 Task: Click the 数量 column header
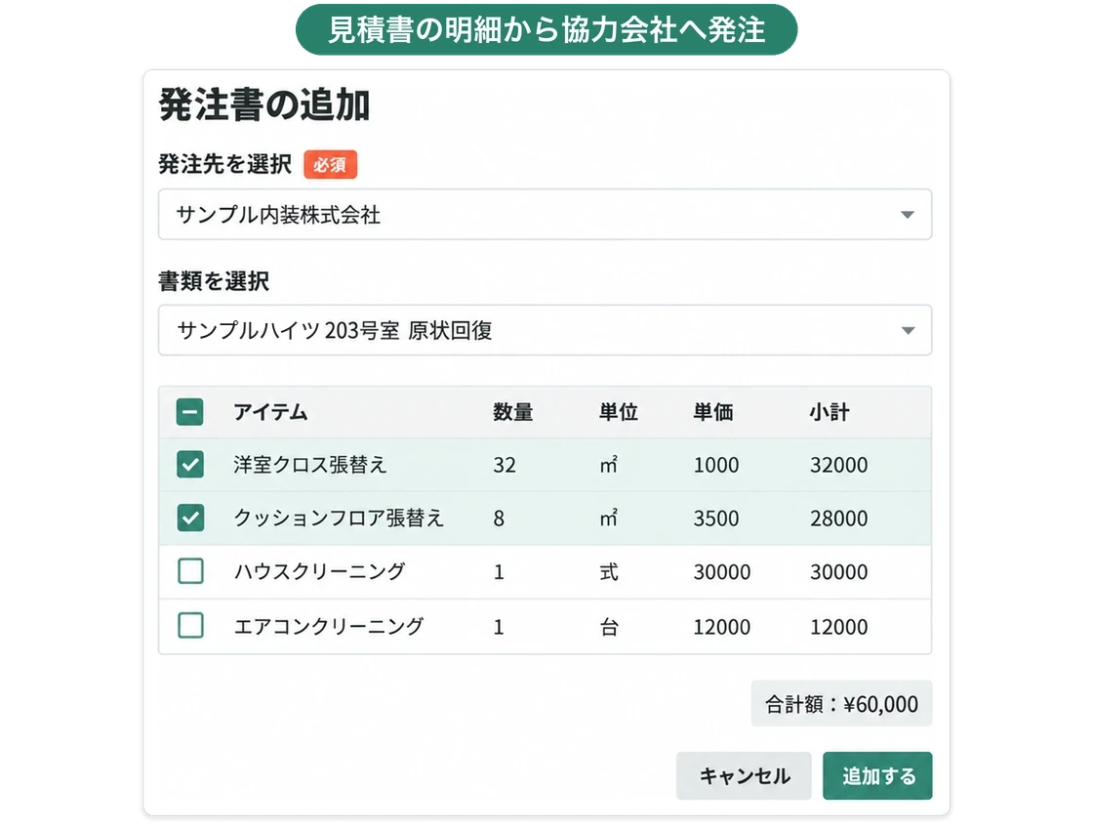(x=513, y=412)
